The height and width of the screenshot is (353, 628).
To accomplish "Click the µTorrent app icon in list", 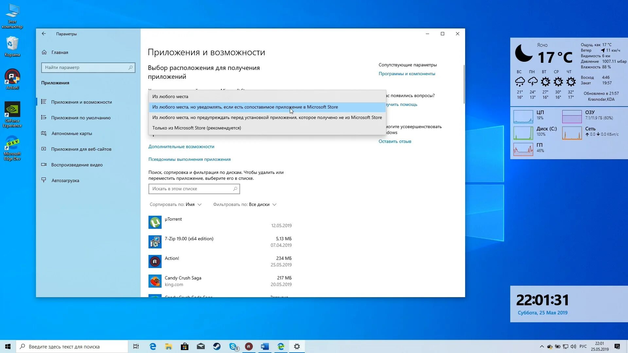I will tap(155, 222).
